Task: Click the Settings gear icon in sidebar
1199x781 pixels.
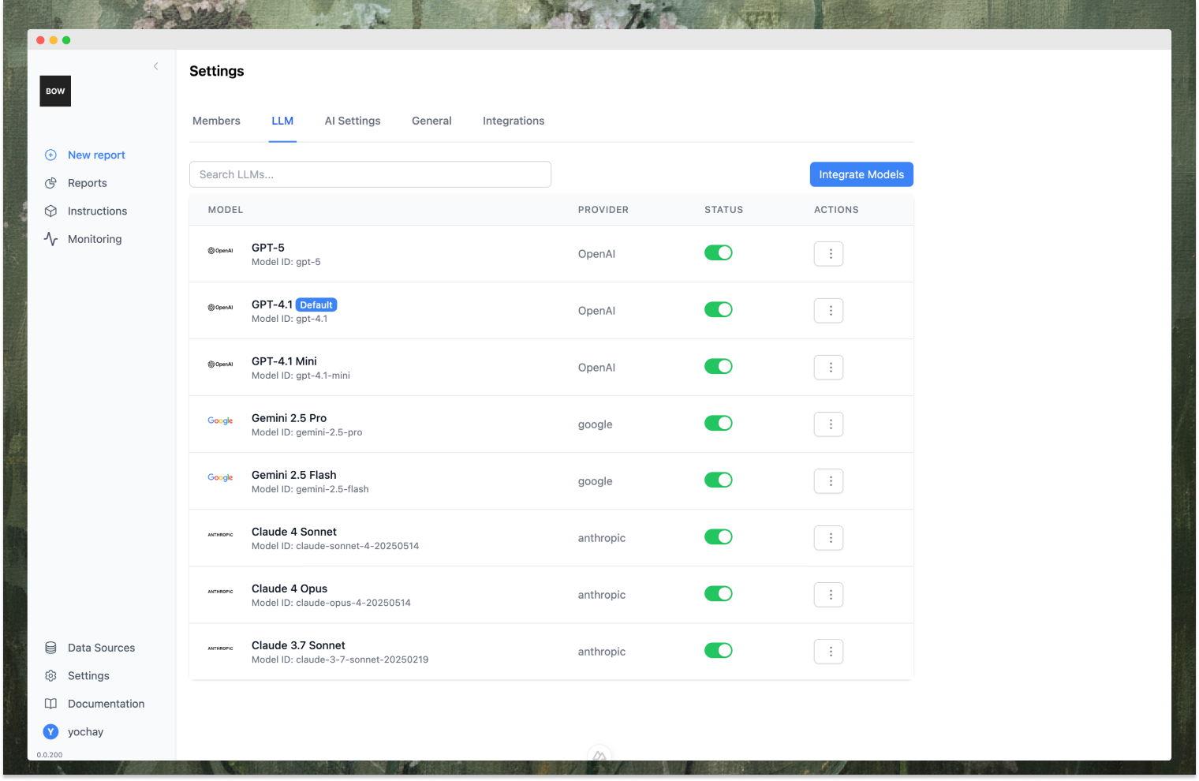Action: pyautogui.click(x=50, y=676)
